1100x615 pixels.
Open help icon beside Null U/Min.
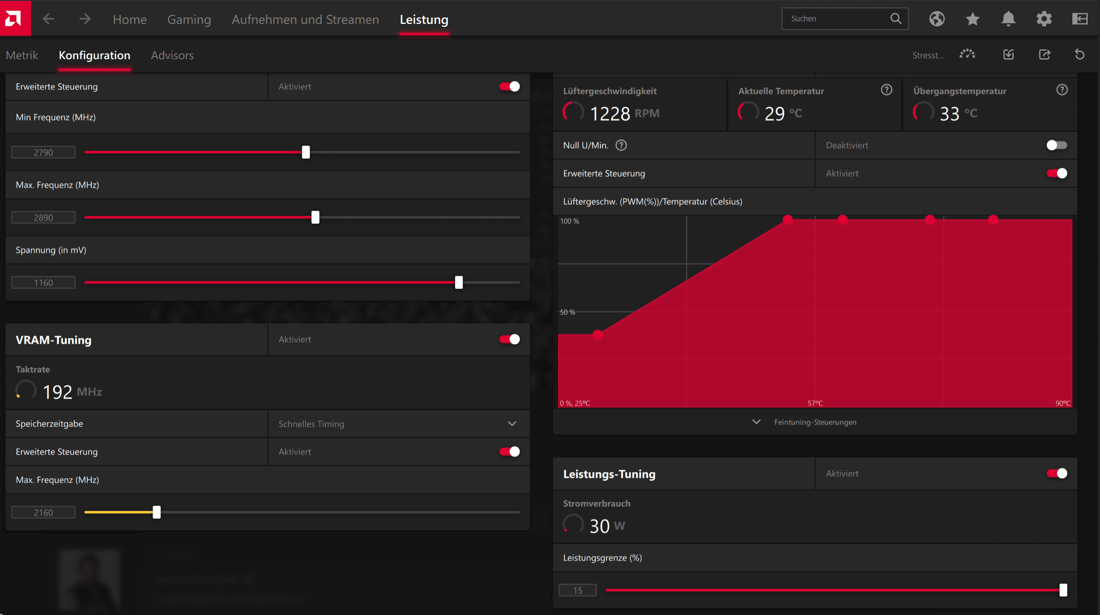point(621,145)
